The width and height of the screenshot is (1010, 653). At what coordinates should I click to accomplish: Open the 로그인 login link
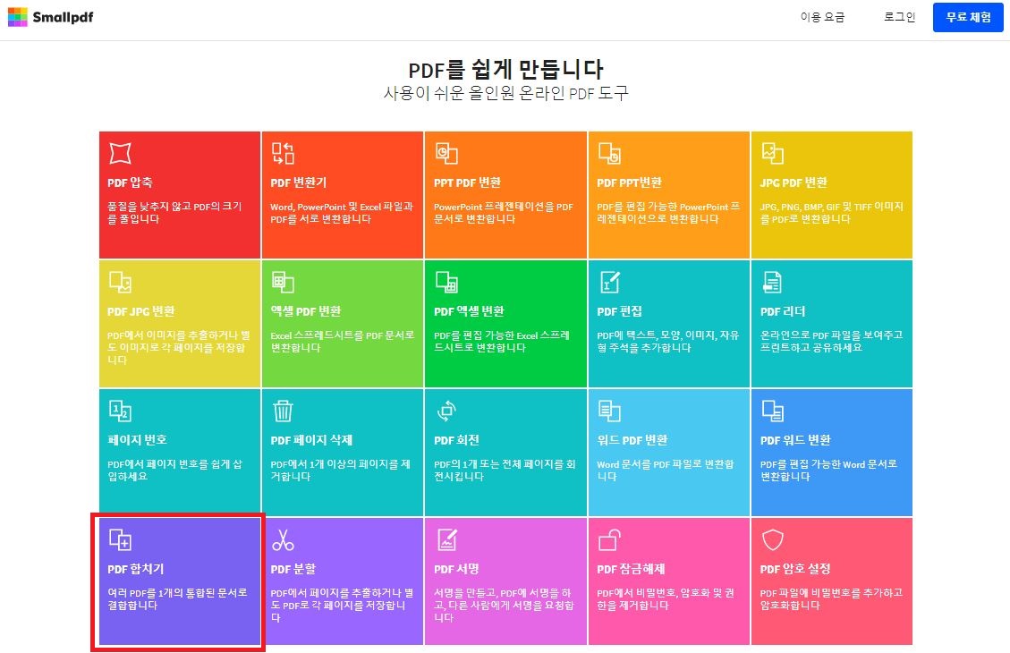(x=899, y=17)
